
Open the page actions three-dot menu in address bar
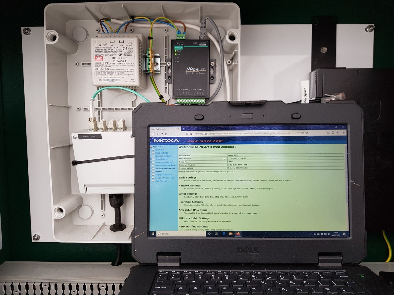[298, 133]
